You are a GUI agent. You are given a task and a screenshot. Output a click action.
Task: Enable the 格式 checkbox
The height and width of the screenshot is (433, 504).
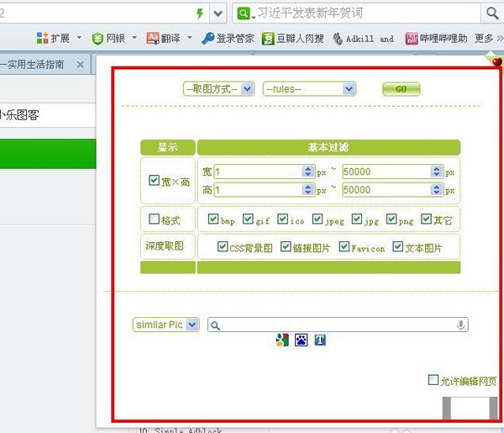point(154,219)
